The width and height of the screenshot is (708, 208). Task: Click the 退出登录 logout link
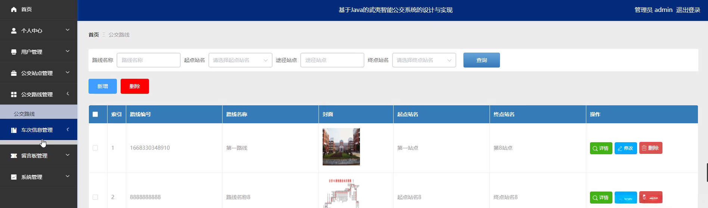(688, 10)
